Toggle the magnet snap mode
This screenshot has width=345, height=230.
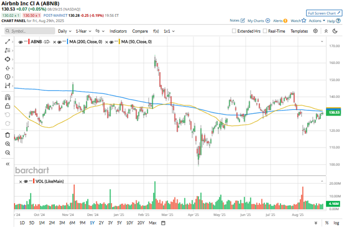[x=7, y=97]
